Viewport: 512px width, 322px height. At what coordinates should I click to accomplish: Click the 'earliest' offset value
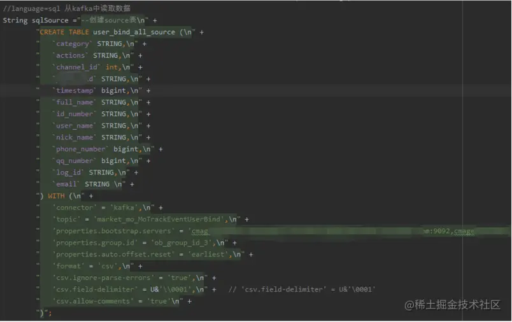208,254
